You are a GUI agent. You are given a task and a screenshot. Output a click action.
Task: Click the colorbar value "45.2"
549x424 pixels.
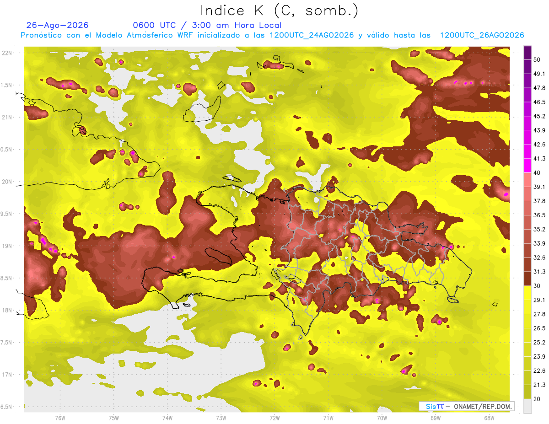pyautogui.click(x=539, y=116)
